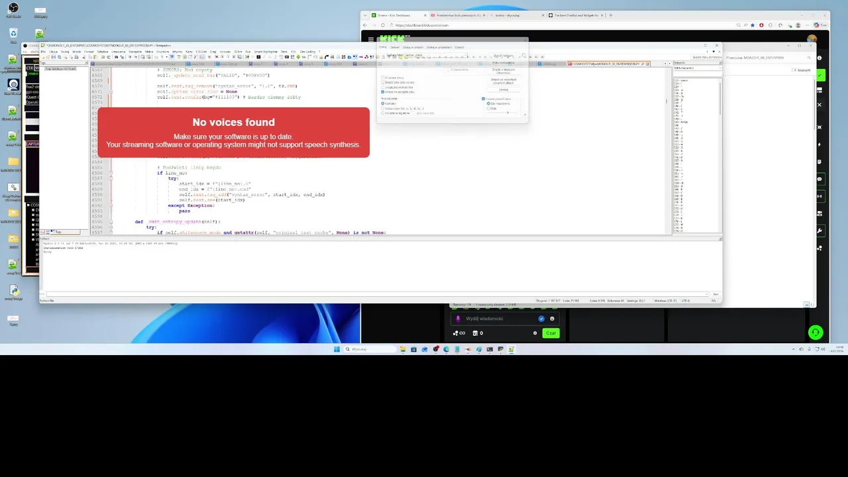
Task: Open the Zen Coding menu
Action: tap(307, 52)
